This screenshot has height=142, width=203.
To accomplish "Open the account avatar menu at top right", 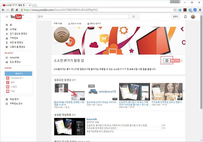I will [x=193, y=17].
